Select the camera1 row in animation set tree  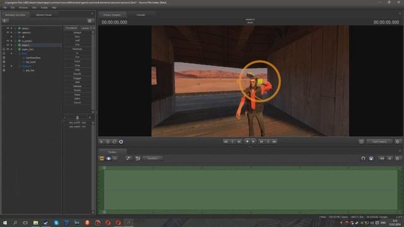pyautogui.click(x=27, y=33)
